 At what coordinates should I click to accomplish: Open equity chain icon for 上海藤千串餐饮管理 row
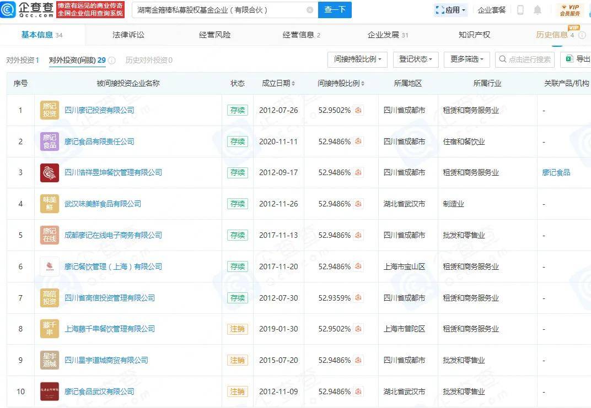(x=358, y=329)
